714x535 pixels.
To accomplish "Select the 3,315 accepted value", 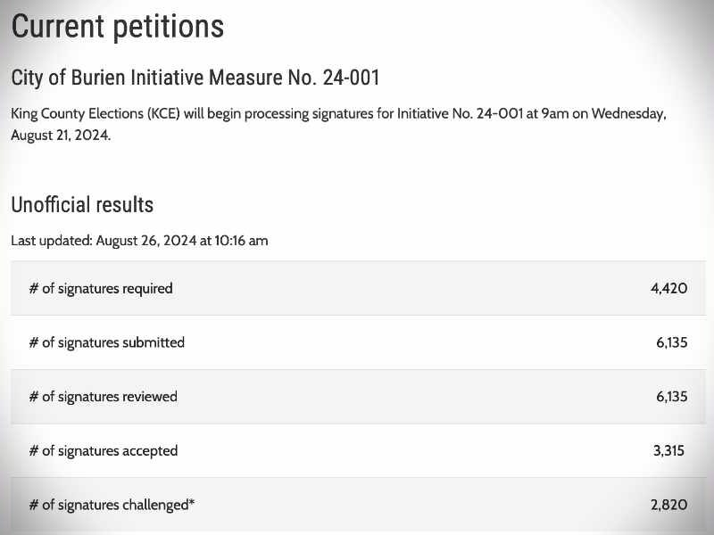I will tap(668, 451).
